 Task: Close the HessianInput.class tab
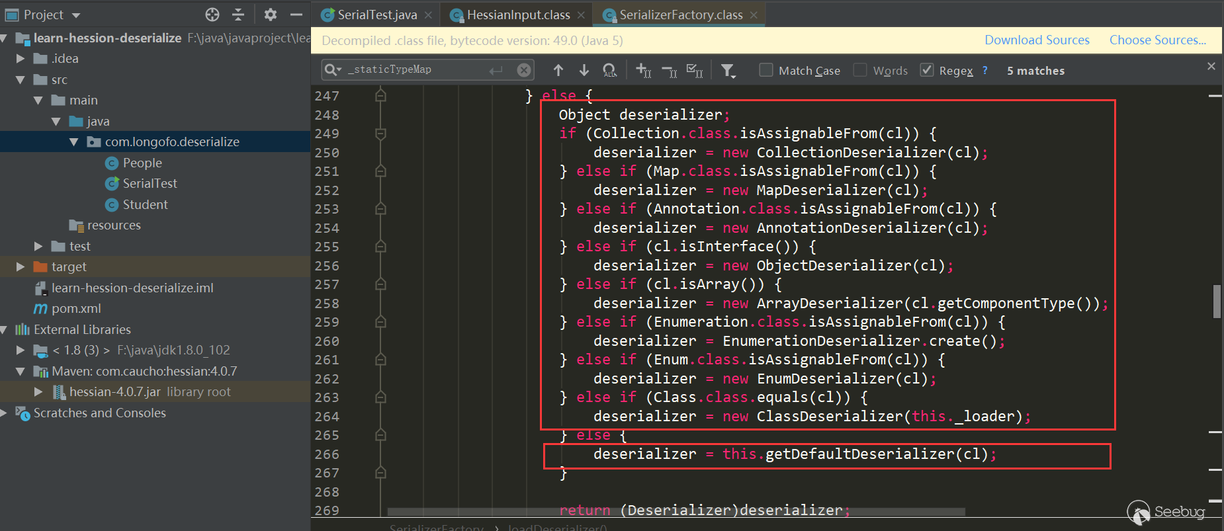point(581,15)
